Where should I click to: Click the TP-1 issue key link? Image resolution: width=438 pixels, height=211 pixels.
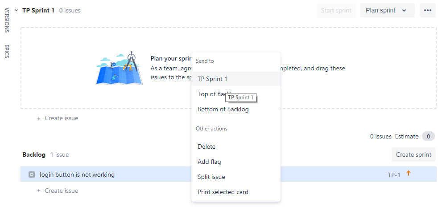click(x=394, y=175)
